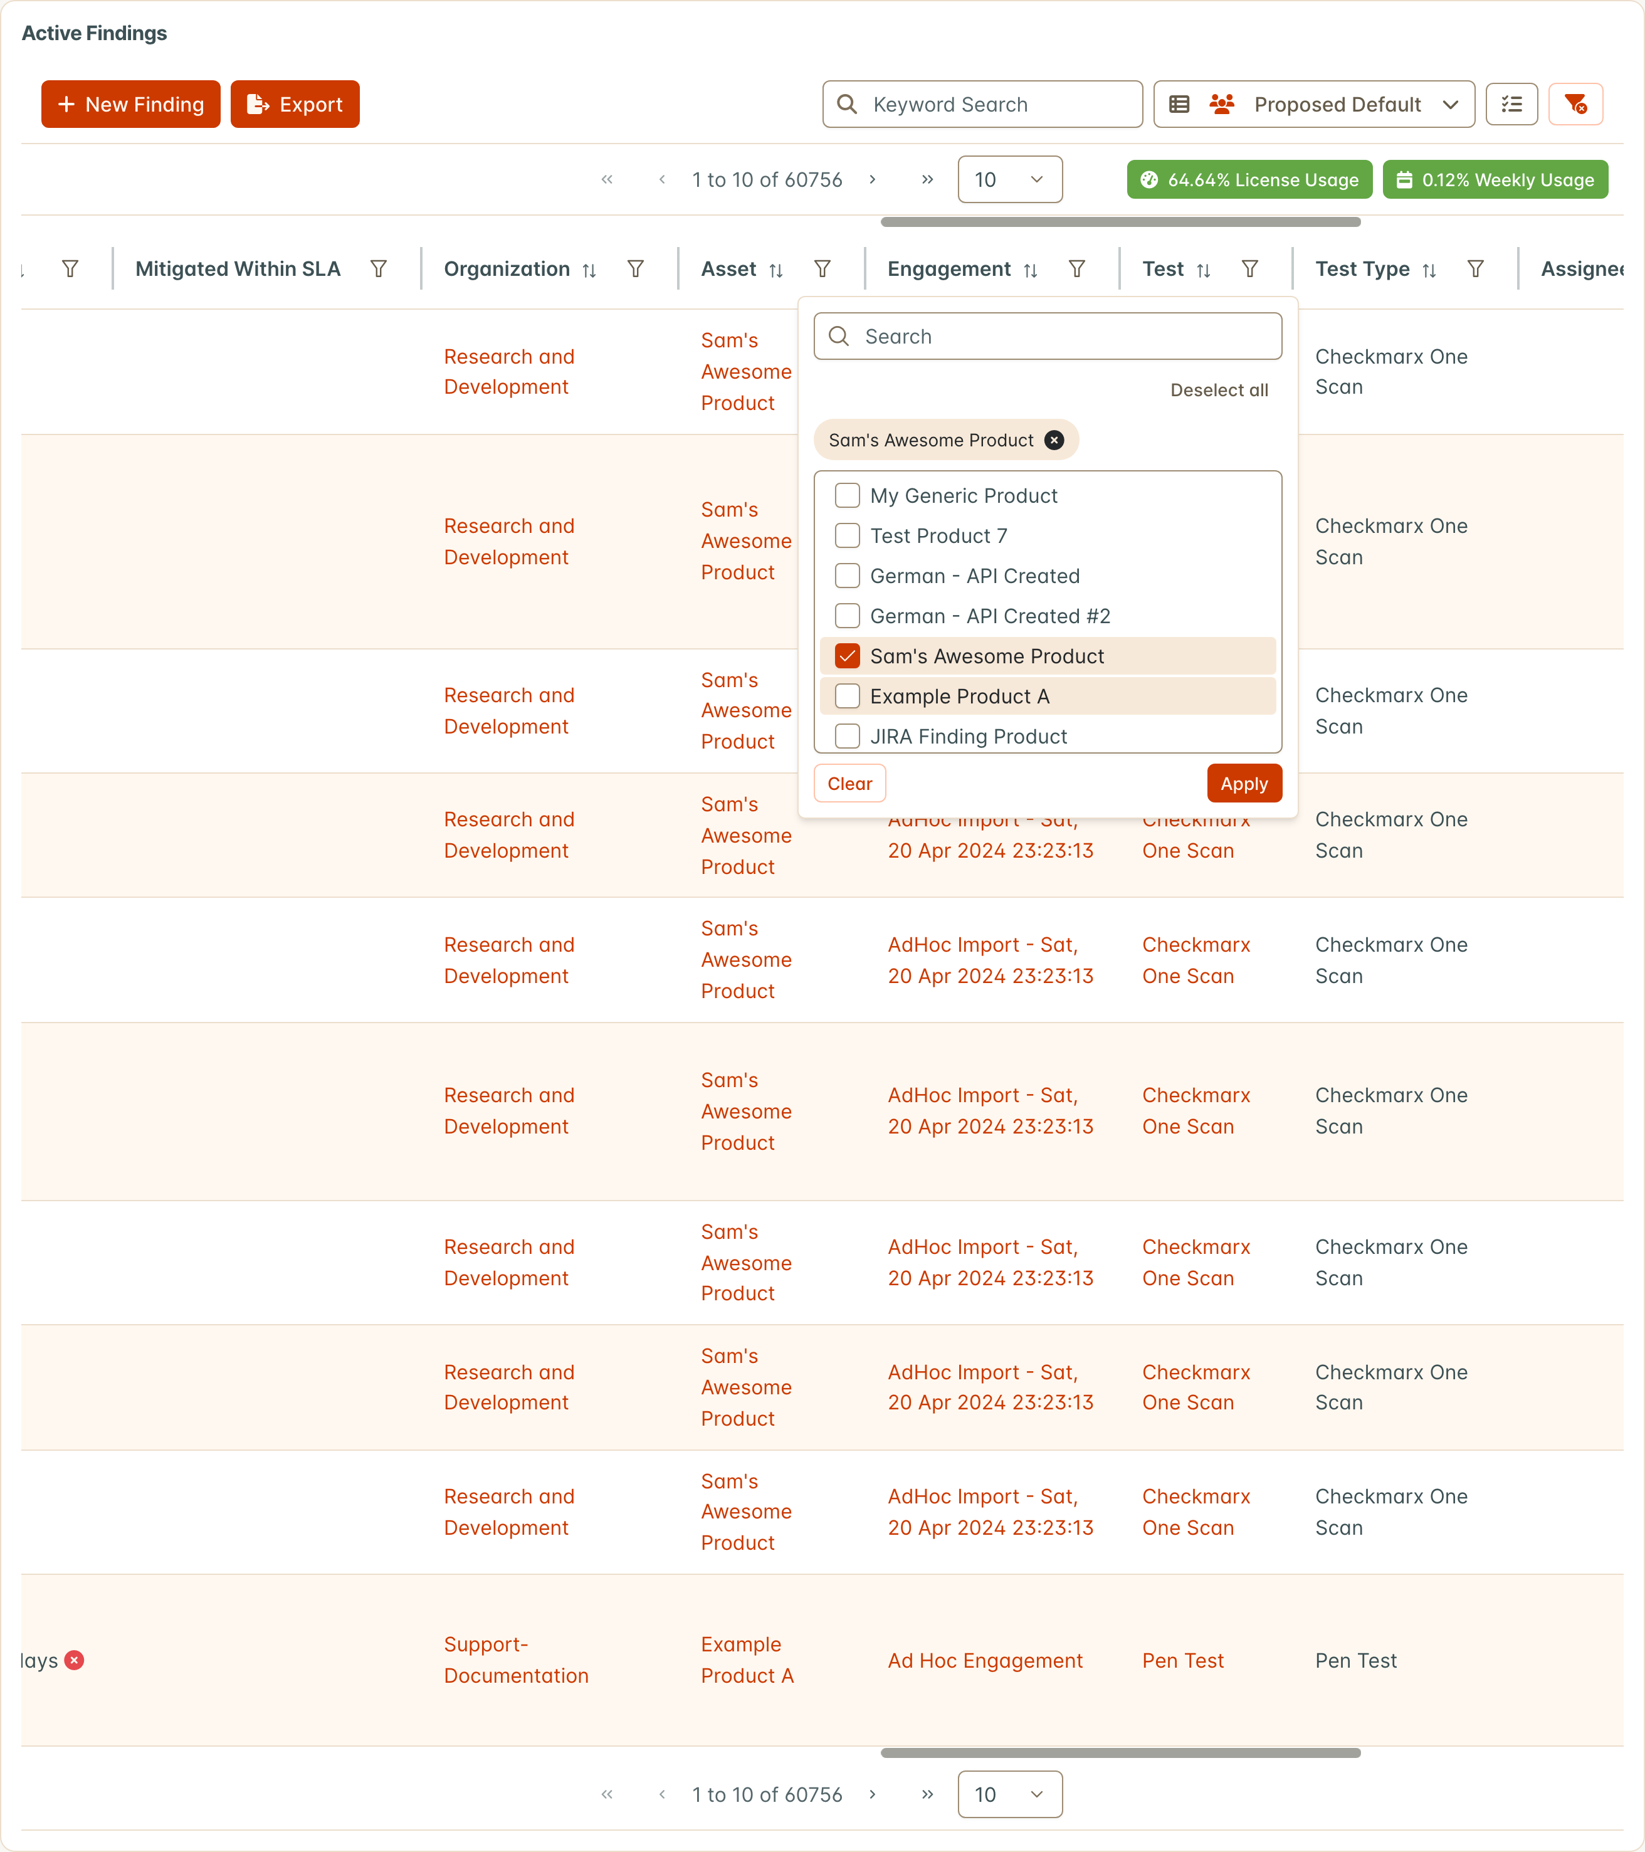Check the My Generic Product checkbox
The image size is (1645, 1852).
[847, 496]
